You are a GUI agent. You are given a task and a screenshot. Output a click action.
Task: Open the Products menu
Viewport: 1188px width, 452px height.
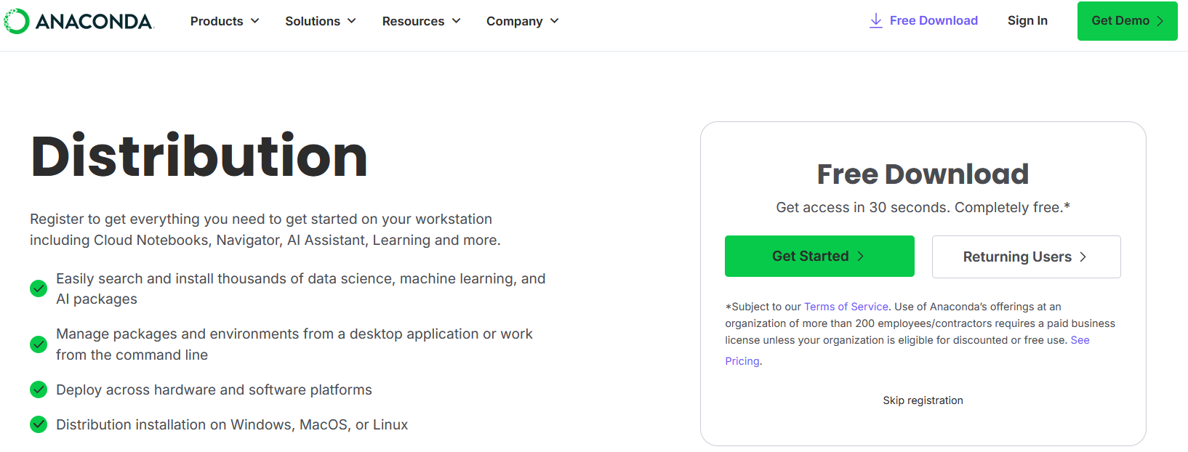coord(225,21)
